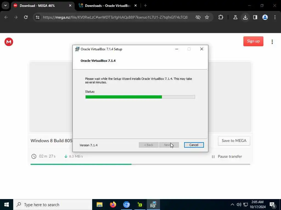Open the tab search dropdown arrow

(x=5, y=5)
